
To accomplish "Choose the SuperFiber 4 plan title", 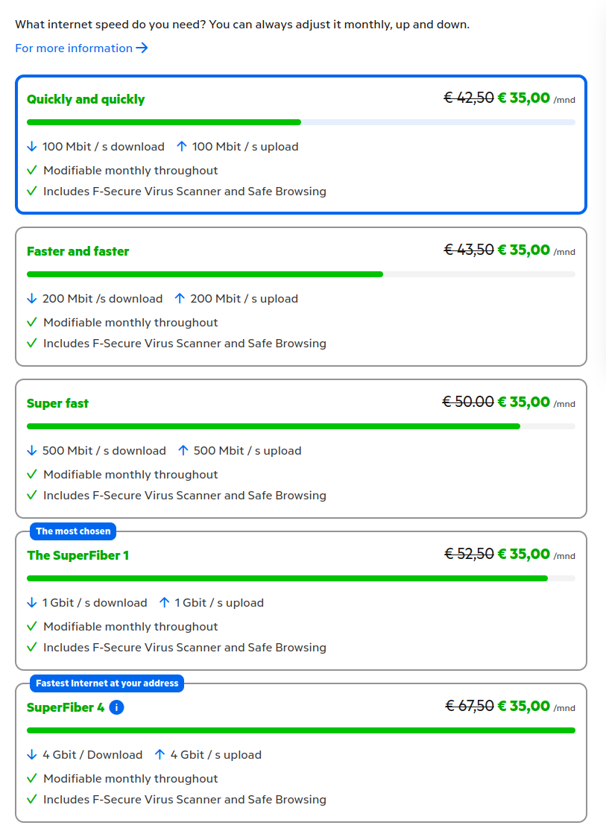I will 66,707.
